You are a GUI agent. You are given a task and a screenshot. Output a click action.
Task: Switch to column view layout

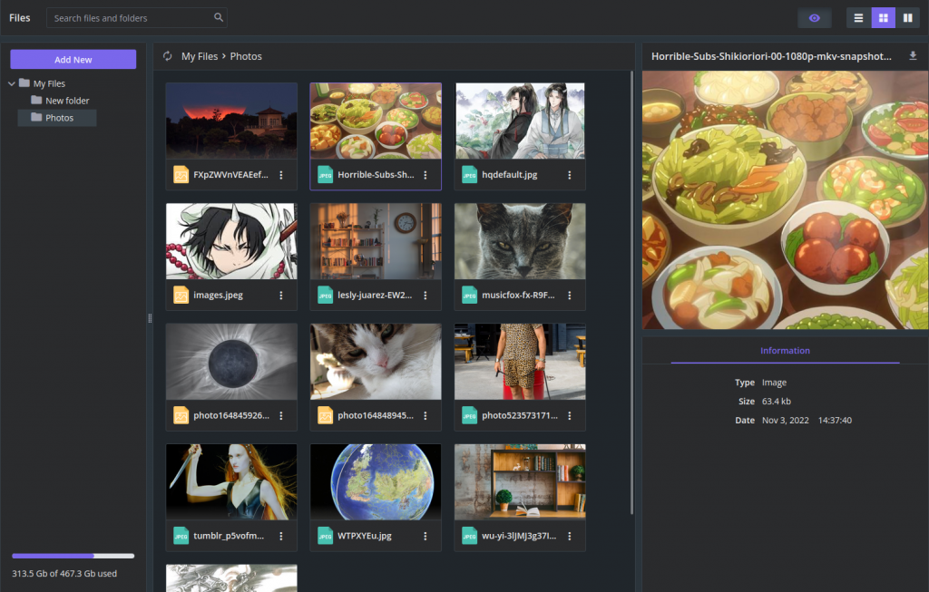click(x=908, y=17)
